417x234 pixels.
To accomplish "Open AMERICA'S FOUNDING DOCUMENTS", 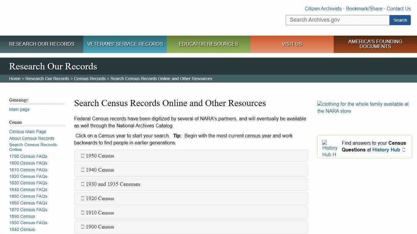I will pos(375,44).
